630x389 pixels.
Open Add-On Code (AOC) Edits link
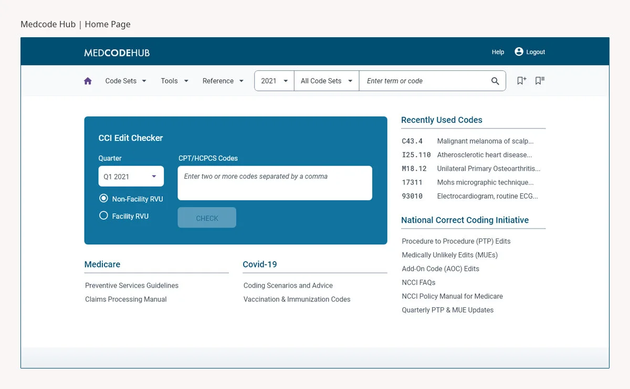coord(440,268)
